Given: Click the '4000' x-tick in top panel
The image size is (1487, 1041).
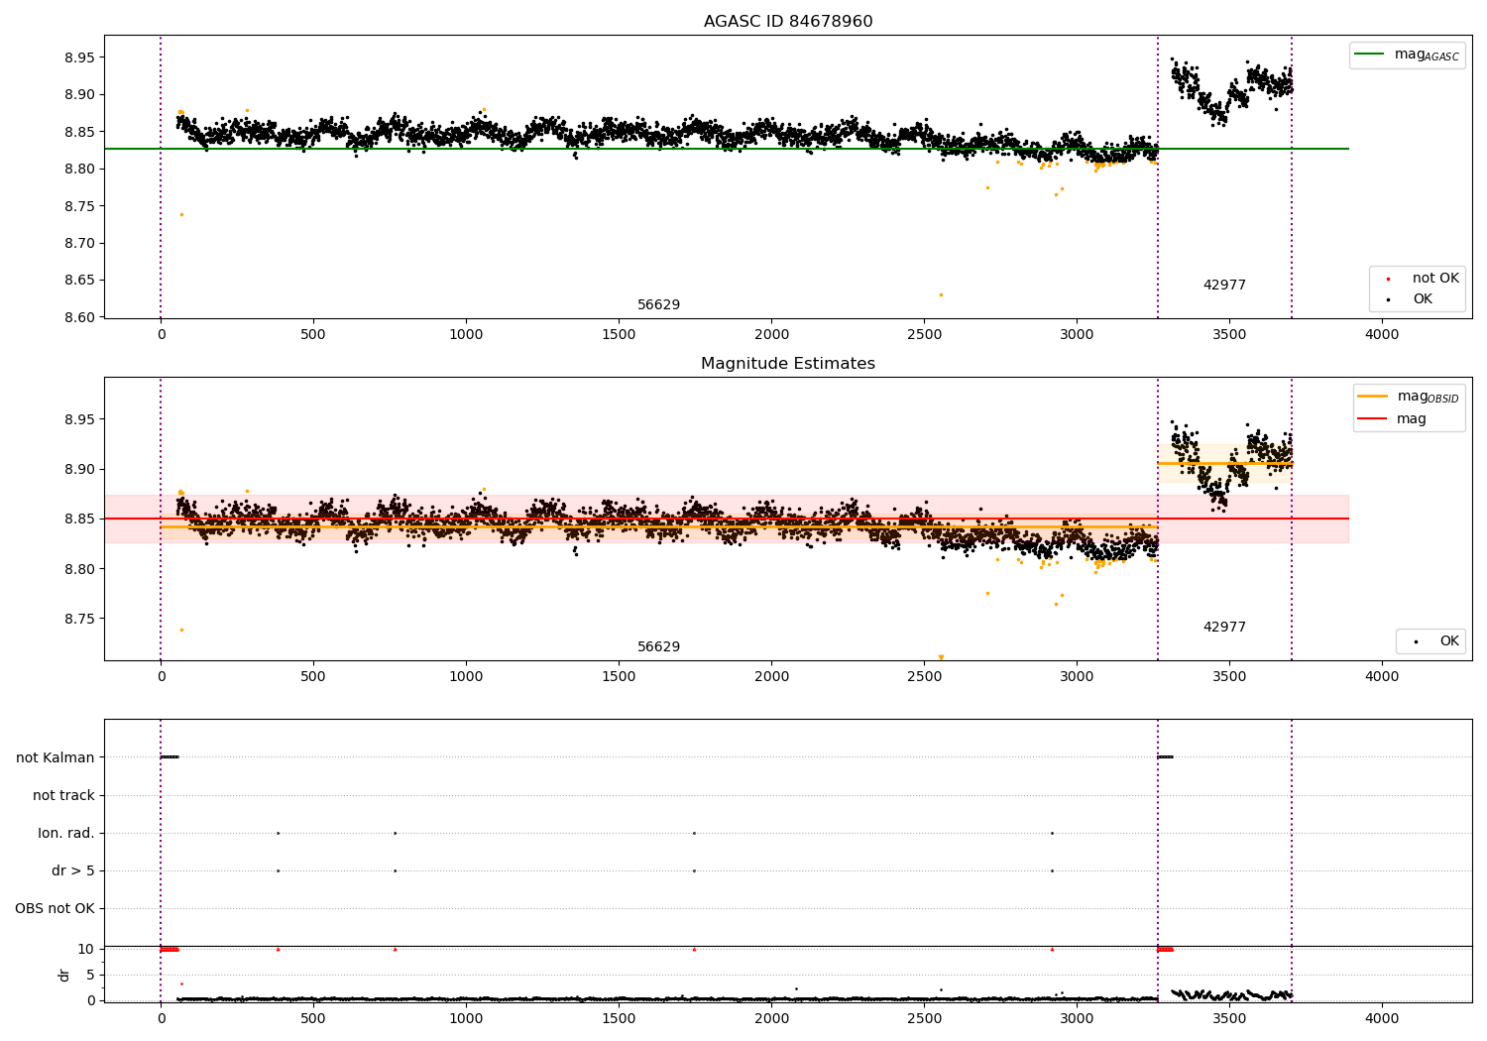Looking at the screenshot, I should pos(1382,335).
